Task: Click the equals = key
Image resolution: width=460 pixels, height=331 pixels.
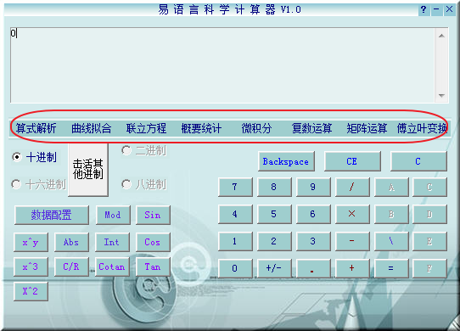Action: pos(391,268)
